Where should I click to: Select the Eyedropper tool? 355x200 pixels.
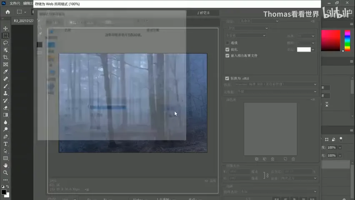pyautogui.click(x=5, y=72)
